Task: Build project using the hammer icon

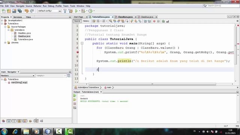Action: coord(65,11)
